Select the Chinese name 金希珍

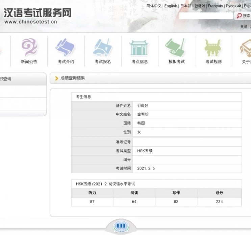pos(143,114)
